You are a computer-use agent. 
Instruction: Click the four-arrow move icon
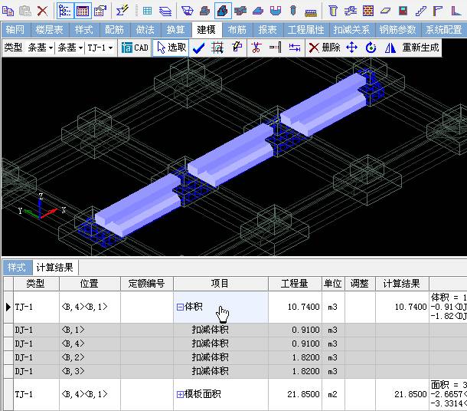point(351,48)
